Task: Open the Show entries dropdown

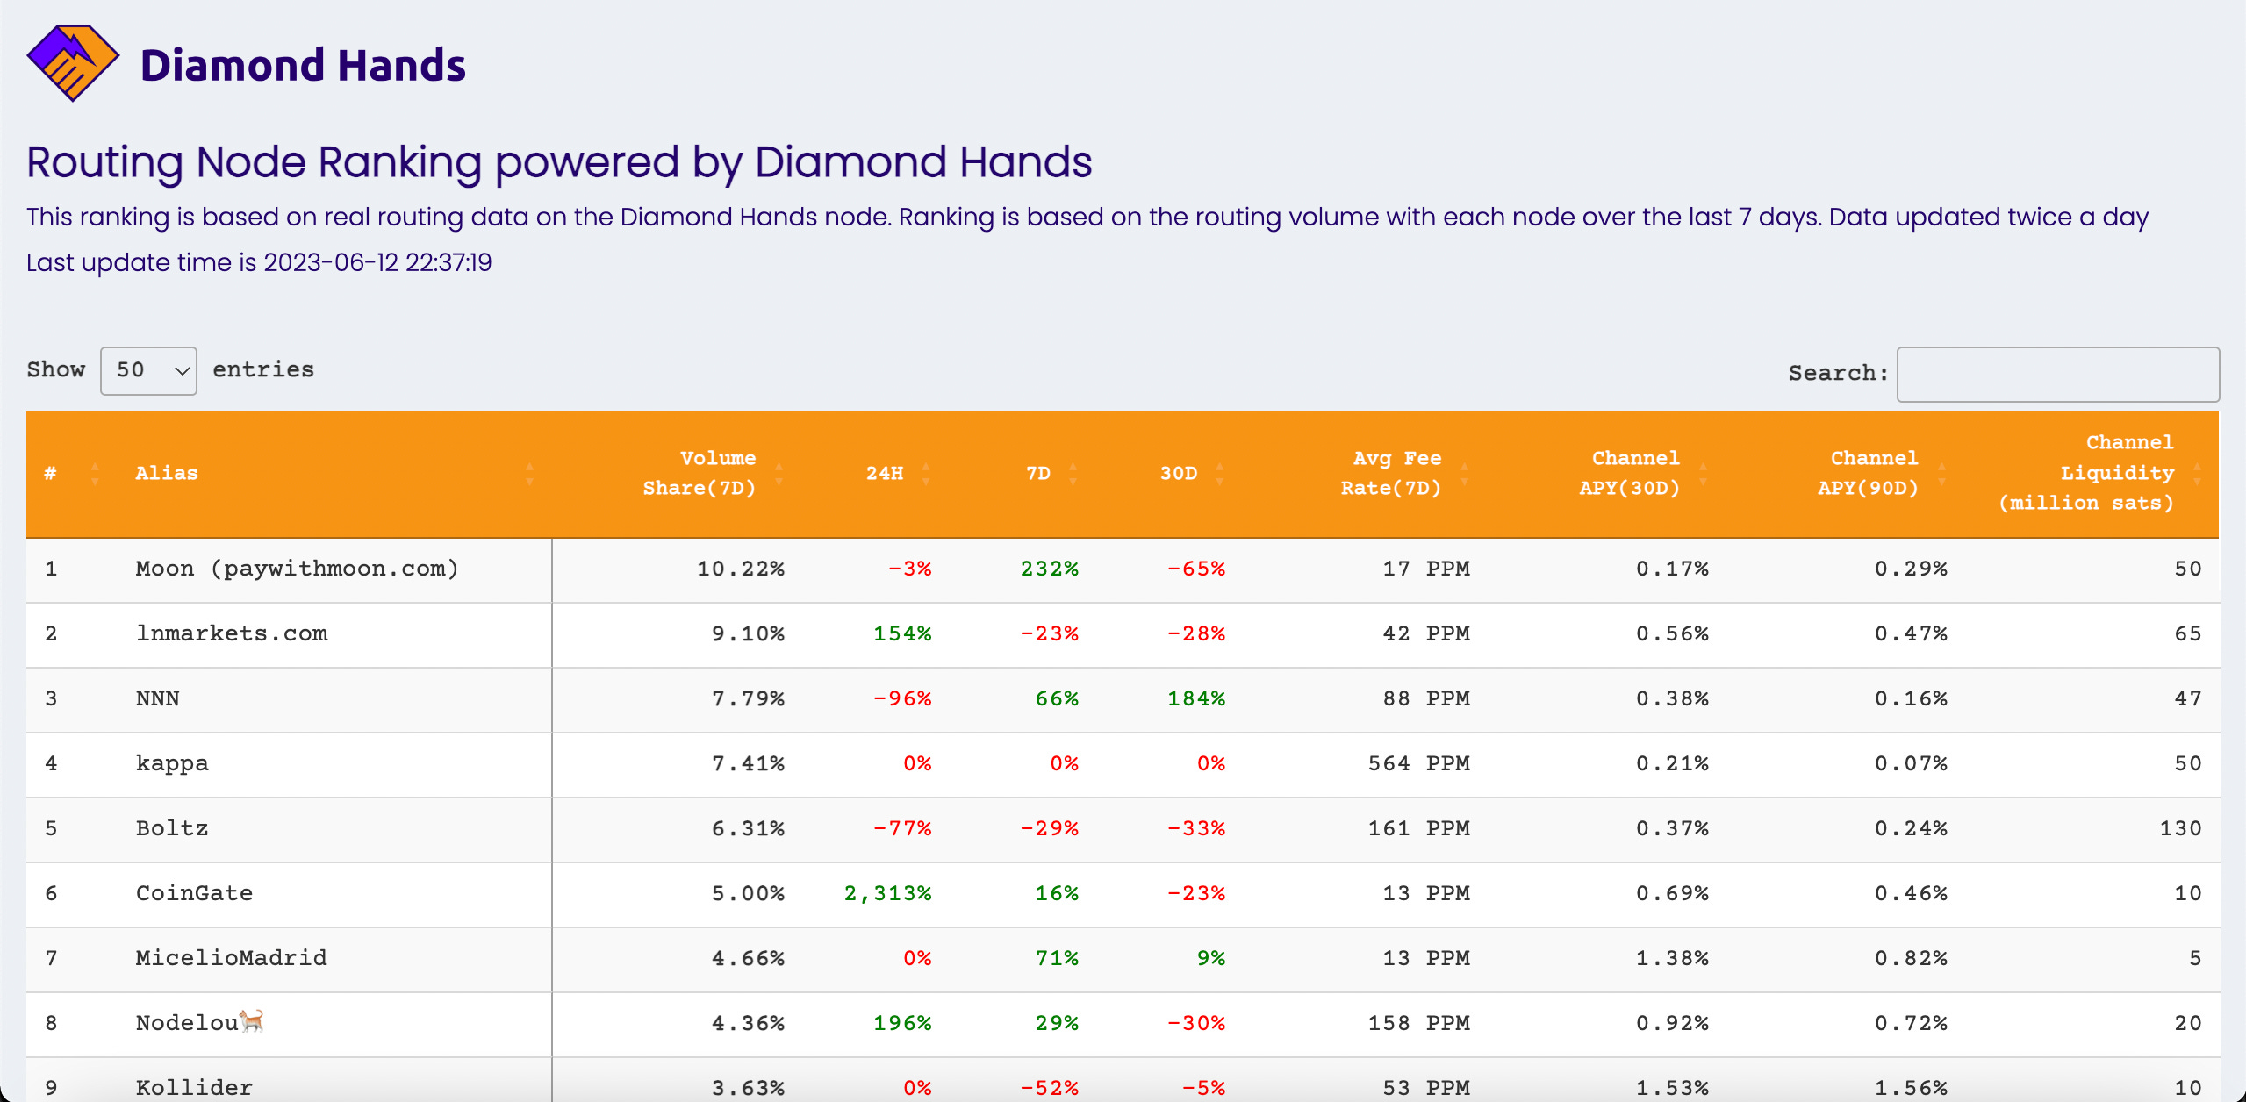Action: (148, 370)
